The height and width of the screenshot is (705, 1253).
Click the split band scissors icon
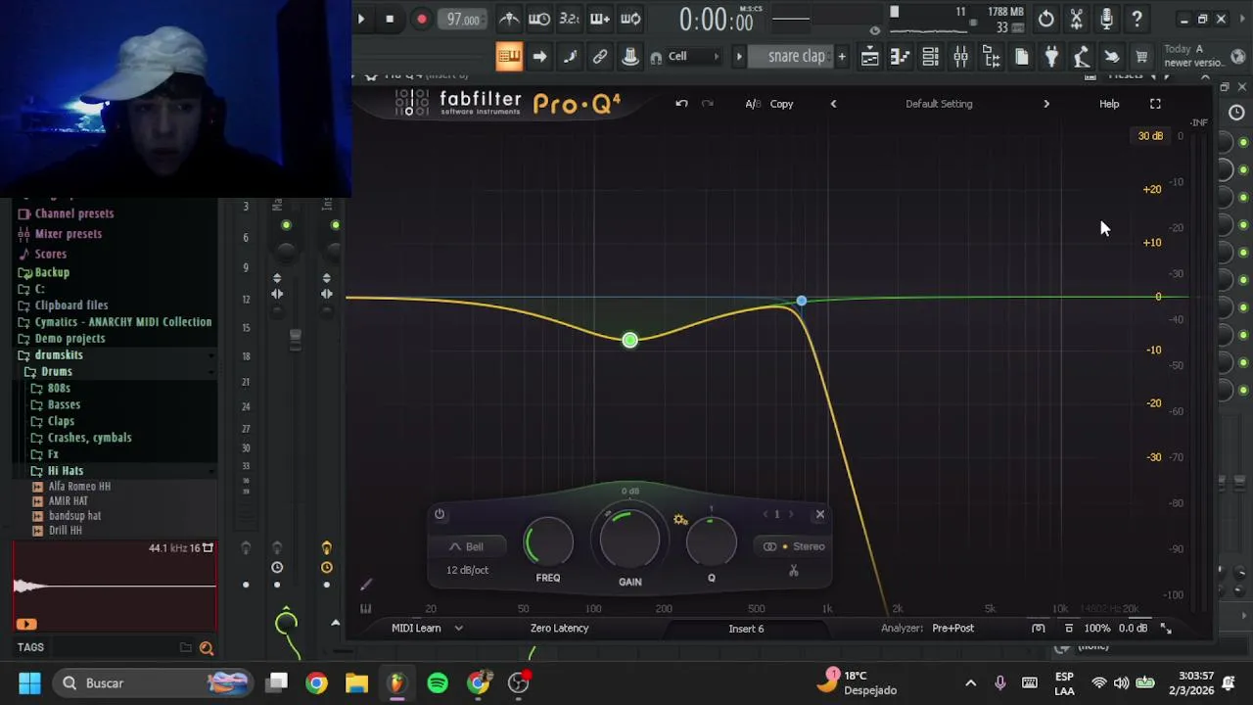tap(794, 571)
